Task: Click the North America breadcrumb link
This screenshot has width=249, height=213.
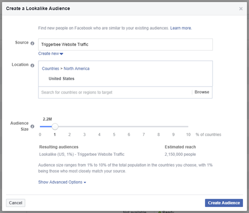Action: pos(76,69)
